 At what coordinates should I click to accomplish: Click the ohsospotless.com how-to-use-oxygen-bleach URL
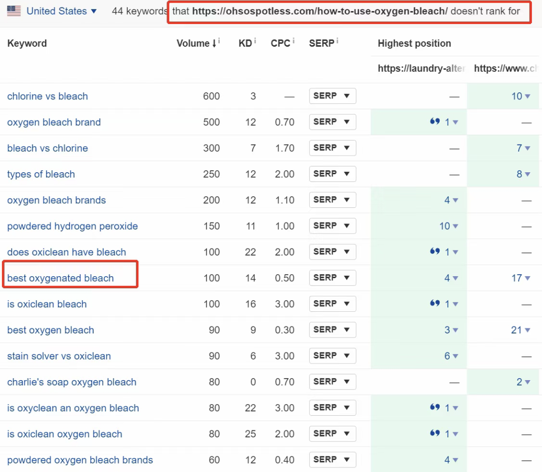coord(320,11)
